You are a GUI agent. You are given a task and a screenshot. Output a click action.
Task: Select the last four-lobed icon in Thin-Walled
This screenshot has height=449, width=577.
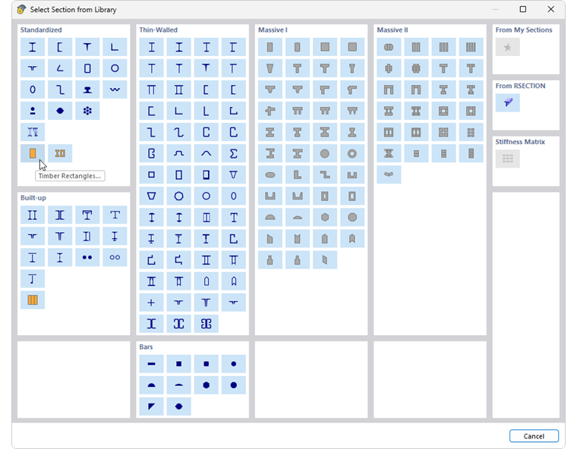pos(206,324)
